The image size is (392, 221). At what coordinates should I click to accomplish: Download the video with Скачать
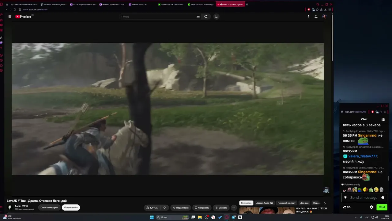coord(221,208)
